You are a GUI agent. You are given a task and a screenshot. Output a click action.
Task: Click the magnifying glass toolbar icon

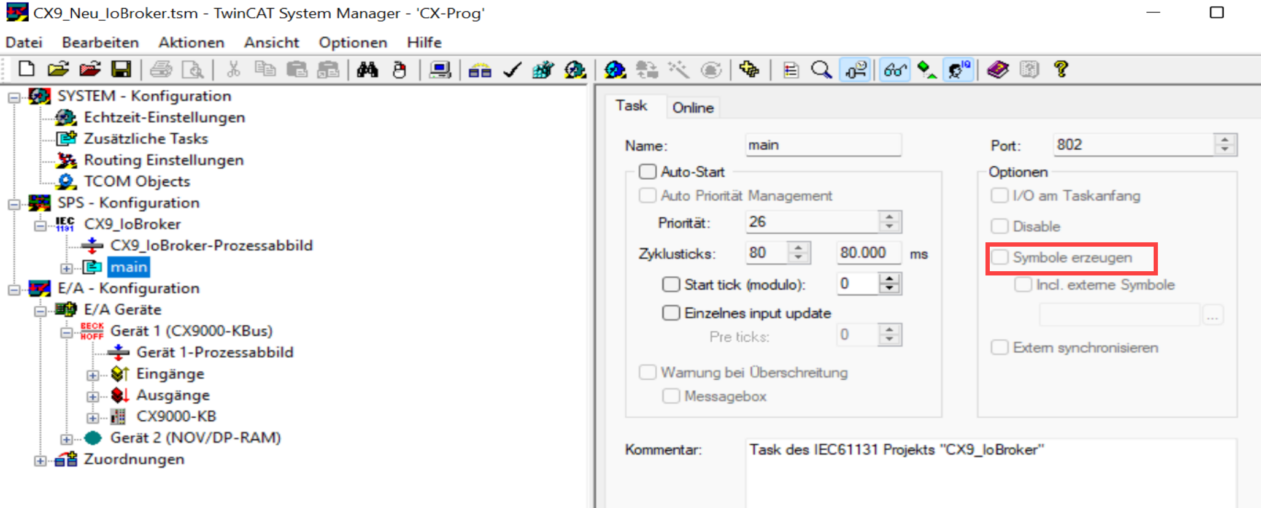[822, 70]
